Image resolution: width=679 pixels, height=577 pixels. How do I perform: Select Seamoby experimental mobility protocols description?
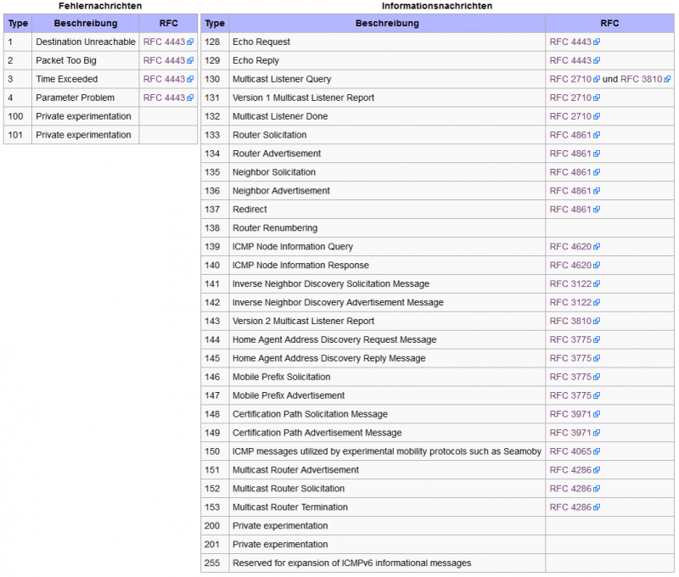(x=387, y=451)
